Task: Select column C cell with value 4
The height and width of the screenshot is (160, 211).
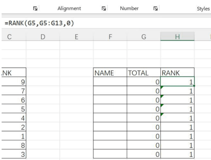Action: click(14, 118)
